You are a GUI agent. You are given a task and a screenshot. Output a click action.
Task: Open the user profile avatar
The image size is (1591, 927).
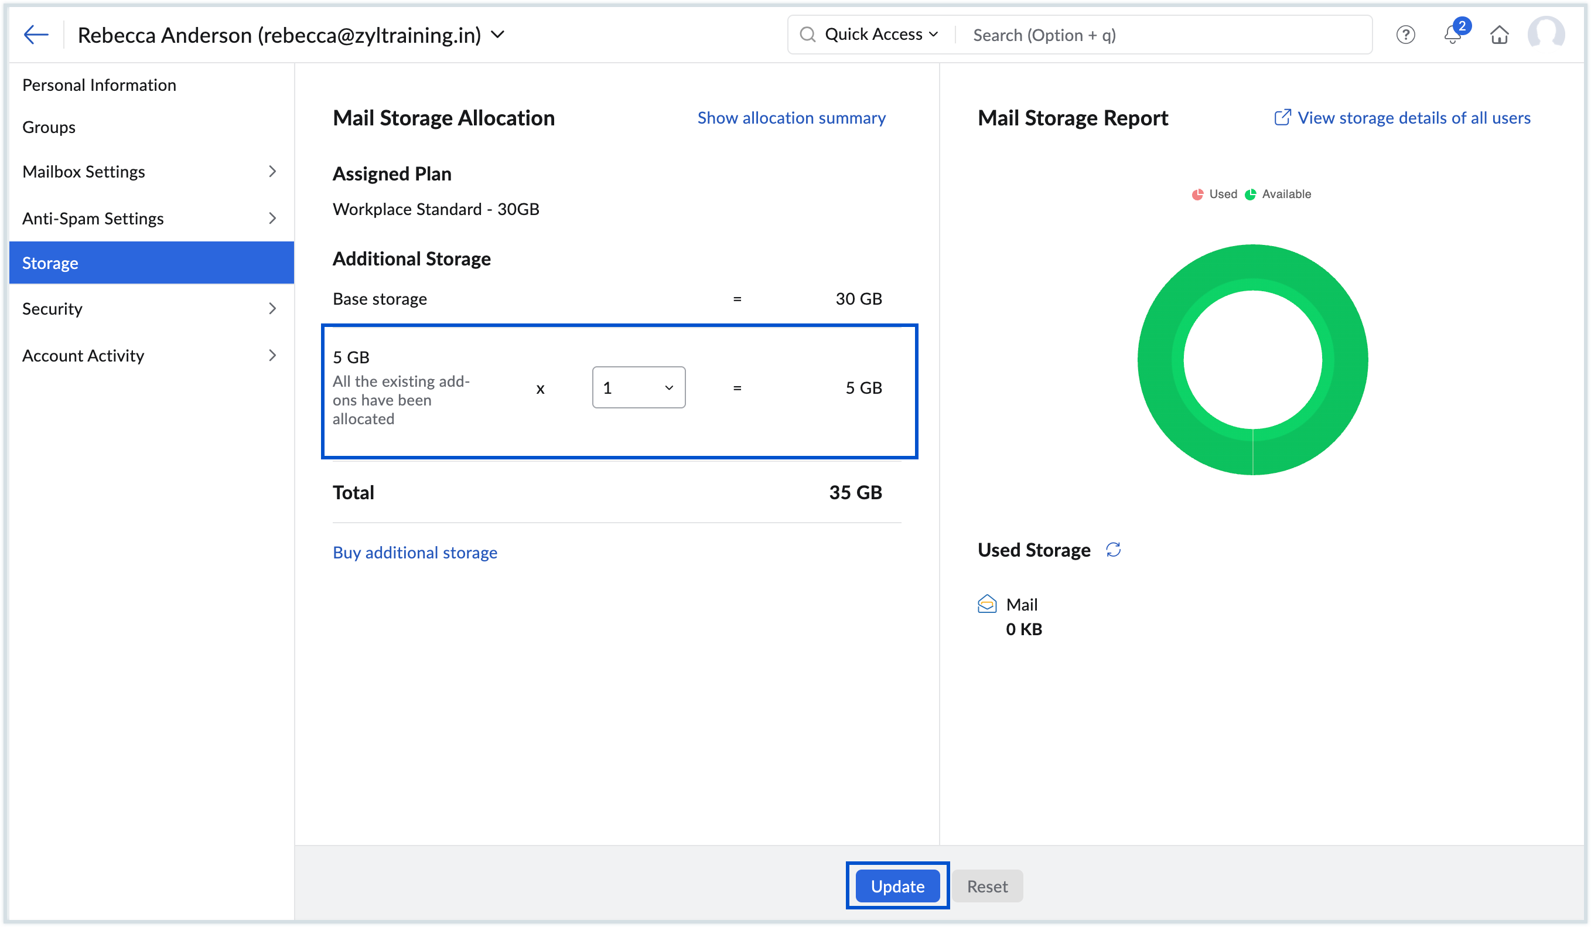coord(1545,33)
